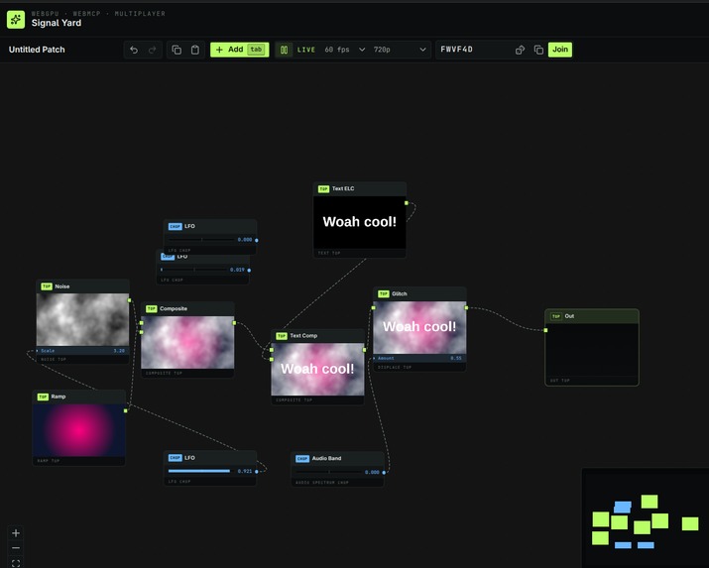Image resolution: width=709 pixels, height=568 pixels.
Task: Copy selected nodes with toolbar copy icon
Action: coord(177,50)
